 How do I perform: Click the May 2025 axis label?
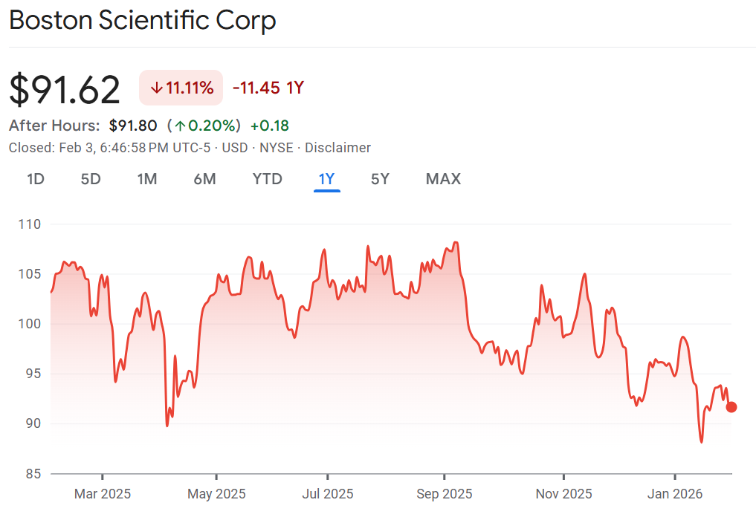coord(216,494)
